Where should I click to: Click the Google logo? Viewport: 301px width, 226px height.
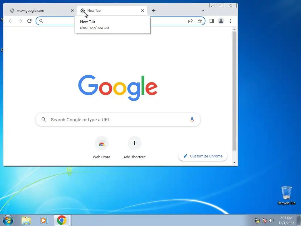[x=118, y=88]
